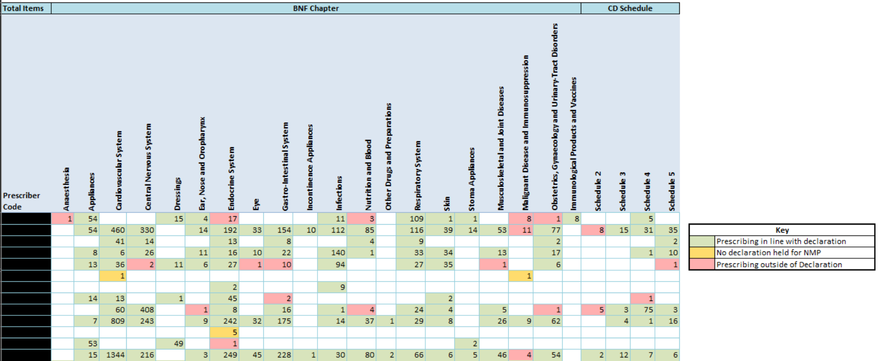
Task: Click the Anaesthesia column heading
Action: point(66,189)
